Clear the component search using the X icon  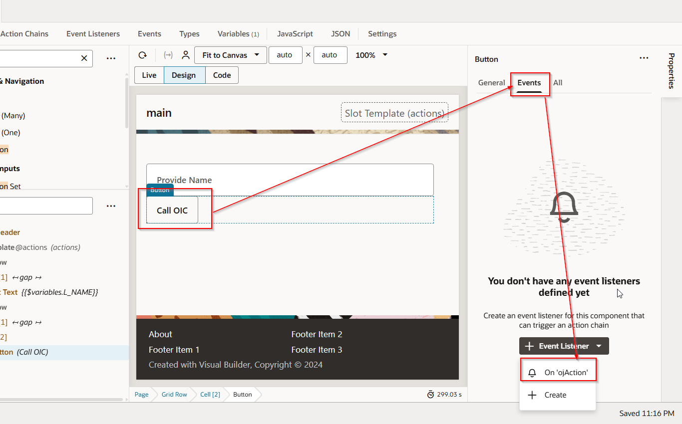[x=83, y=58]
